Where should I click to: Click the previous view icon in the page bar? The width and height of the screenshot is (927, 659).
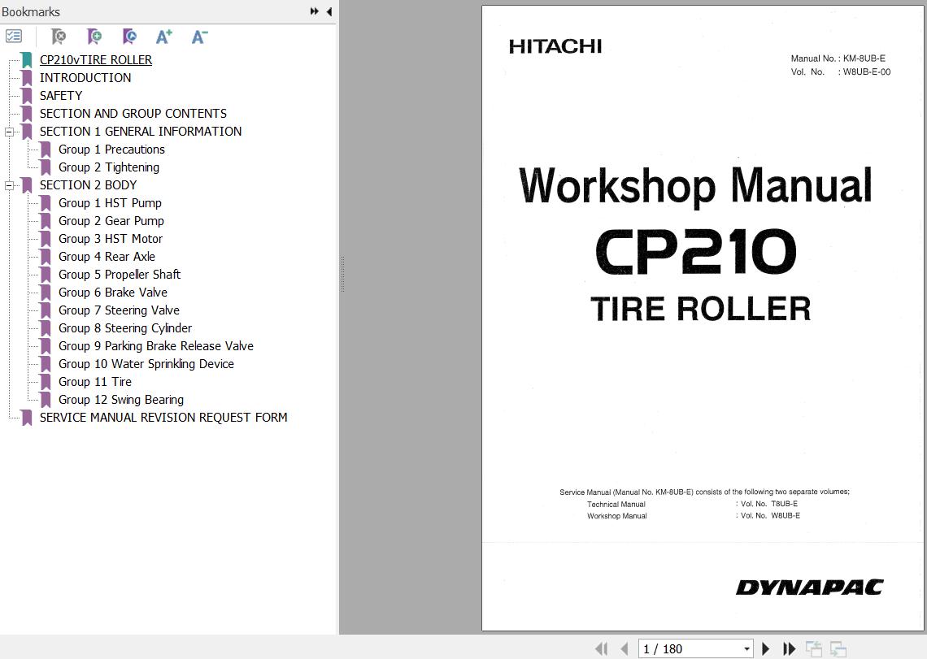813,649
